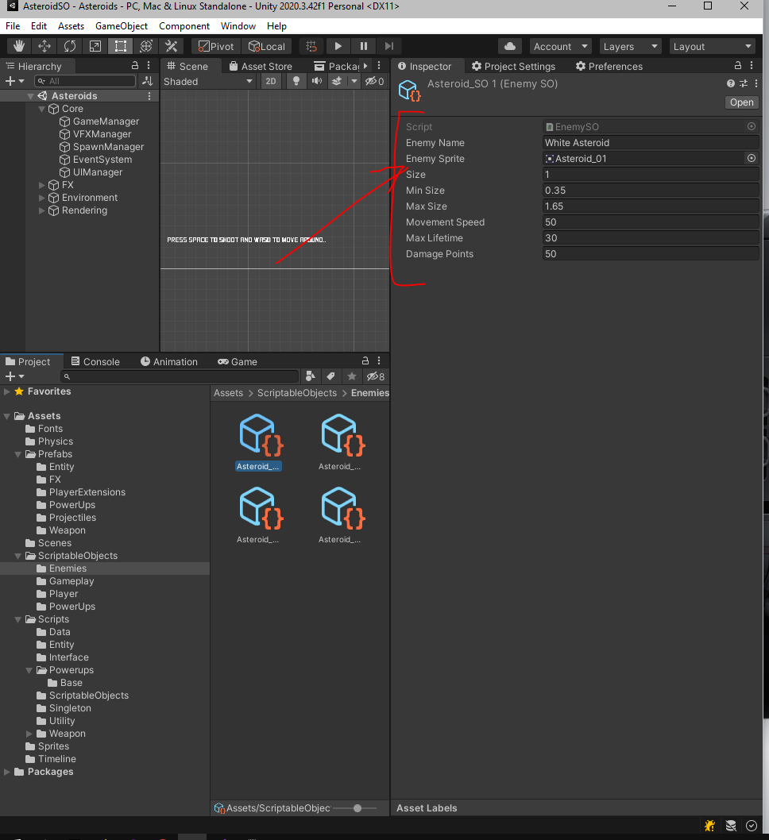Image resolution: width=769 pixels, height=840 pixels.
Task: Expand the FX object in the Hierarchy
Action: [42, 184]
